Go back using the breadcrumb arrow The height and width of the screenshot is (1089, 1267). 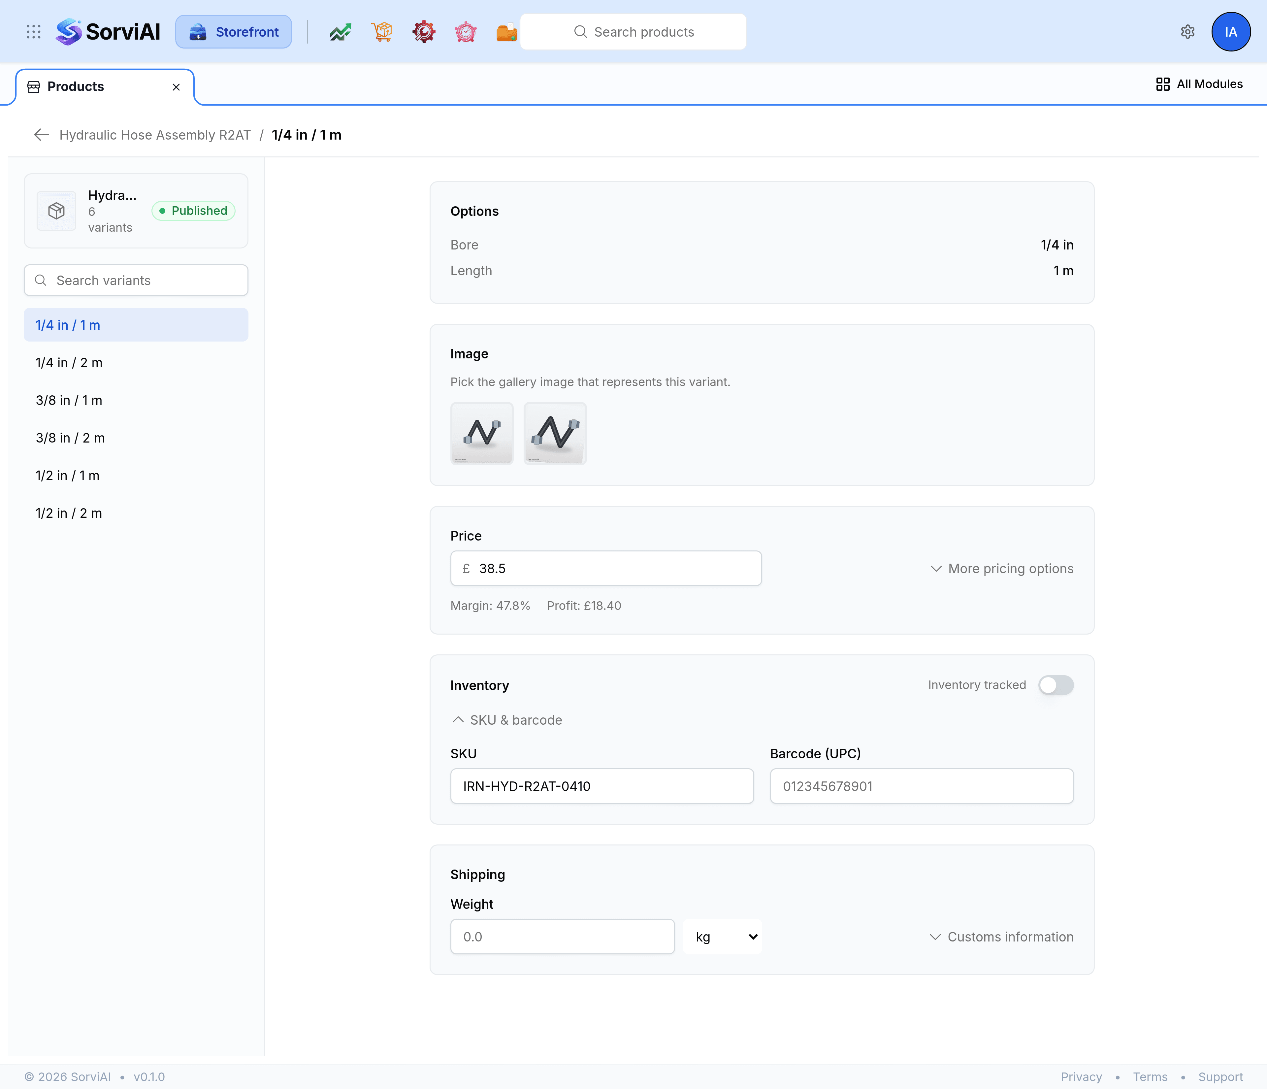pos(41,135)
